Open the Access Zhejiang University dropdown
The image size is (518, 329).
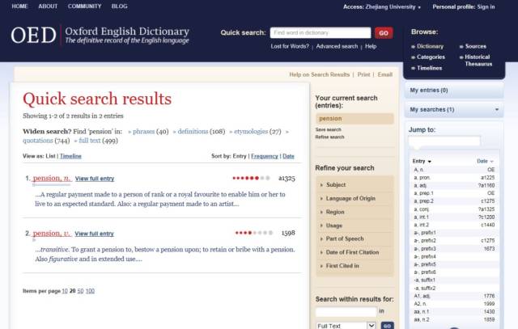pyautogui.click(x=382, y=7)
